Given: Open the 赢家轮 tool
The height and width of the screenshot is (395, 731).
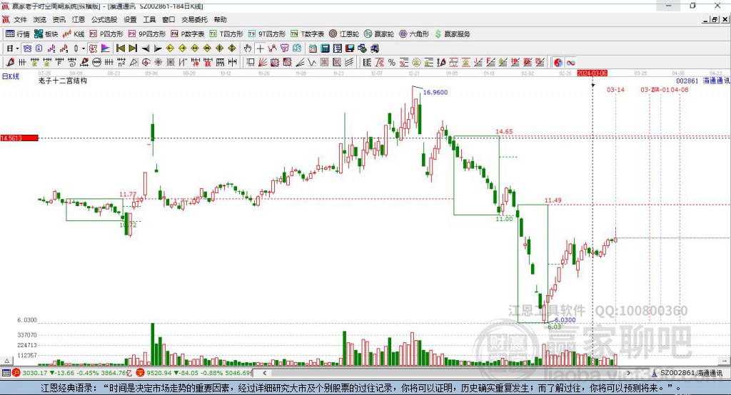Looking at the screenshot, I should (x=379, y=34).
